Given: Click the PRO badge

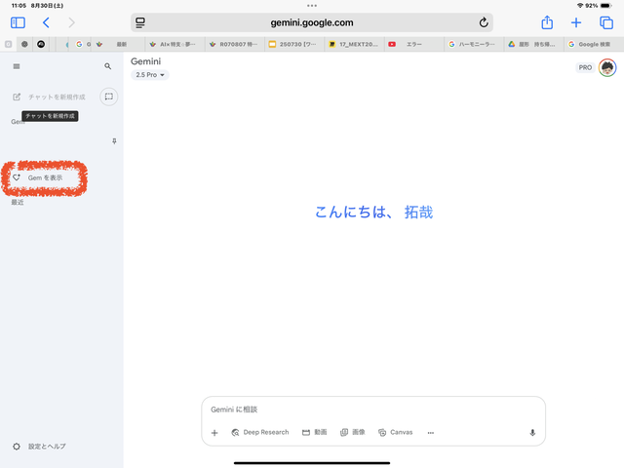Looking at the screenshot, I should pyautogui.click(x=585, y=67).
